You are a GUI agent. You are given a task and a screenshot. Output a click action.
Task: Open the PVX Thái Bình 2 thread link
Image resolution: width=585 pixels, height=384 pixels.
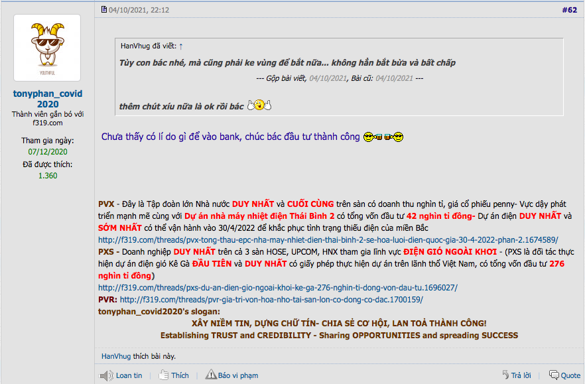328,240
